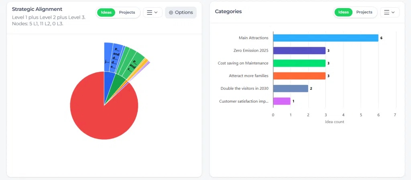Click the 'Idea count' axis title
The image size is (411, 180).
pyautogui.click(x=334, y=121)
